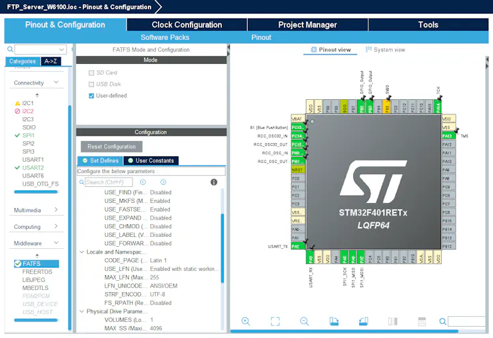Click the categories panel vertical scrollbar
The height and width of the screenshot is (338, 493).
click(70, 218)
